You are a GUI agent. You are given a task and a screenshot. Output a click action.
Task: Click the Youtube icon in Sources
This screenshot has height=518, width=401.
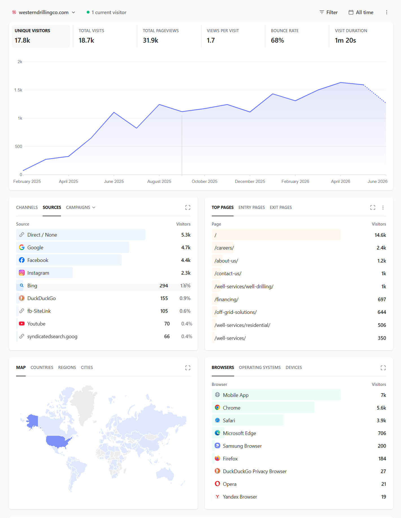pyautogui.click(x=22, y=324)
